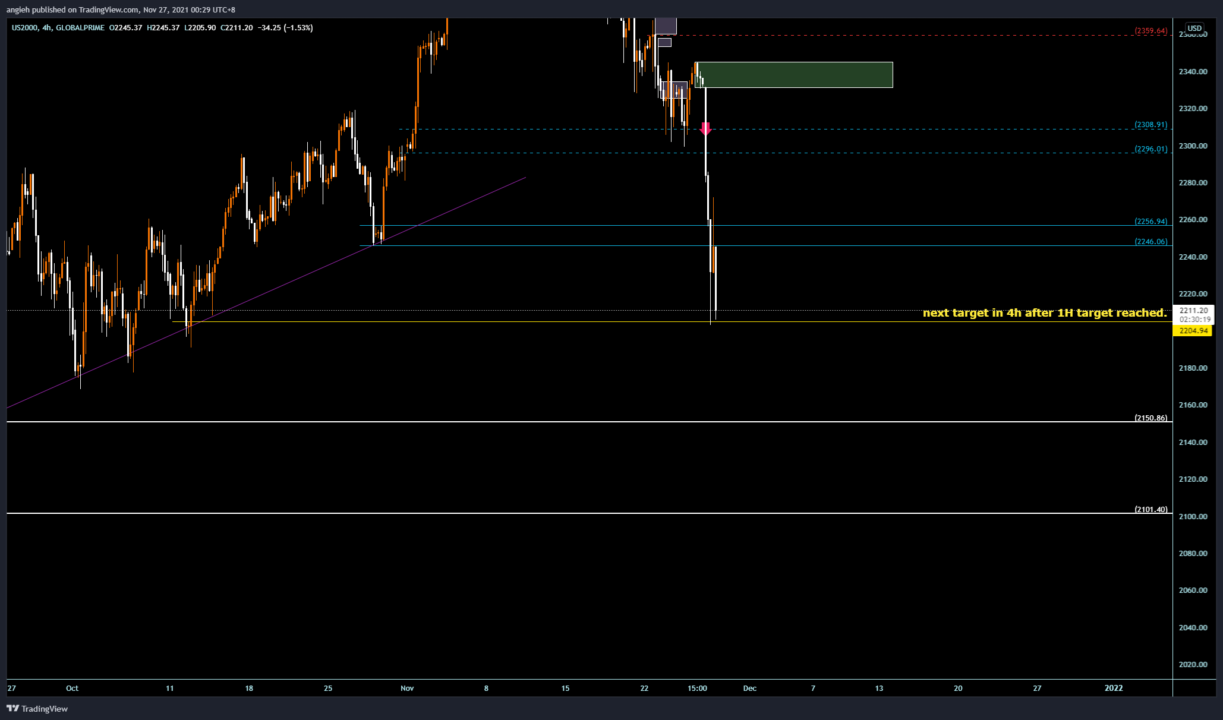
Task: Select the (2296.01) dashed level label
Action: click(x=1150, y=149)
